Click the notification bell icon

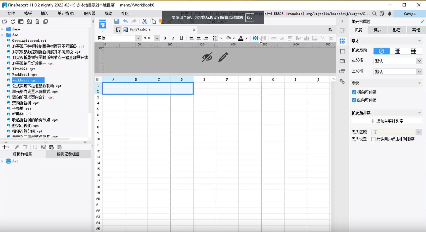pos(390,14)
